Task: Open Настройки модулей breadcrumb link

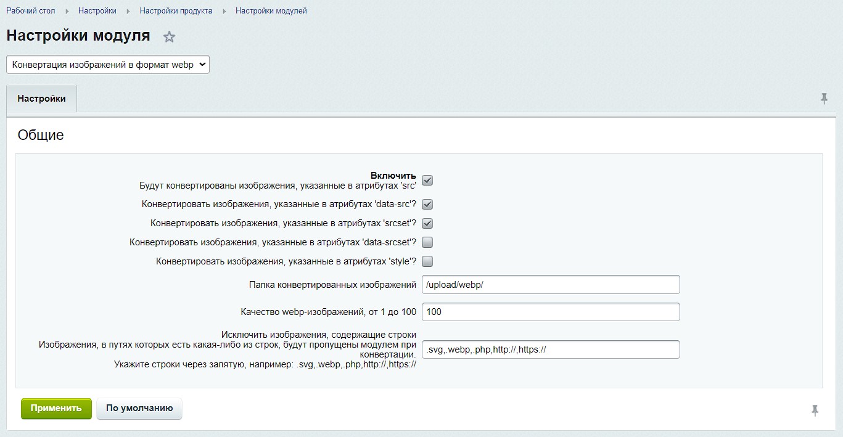Action: tap(271, 11)
